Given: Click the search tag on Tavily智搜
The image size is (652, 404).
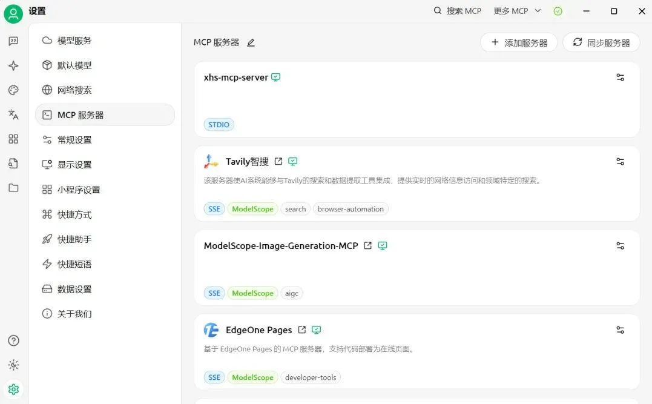Looking at the screenshot, I should point(295,209).
